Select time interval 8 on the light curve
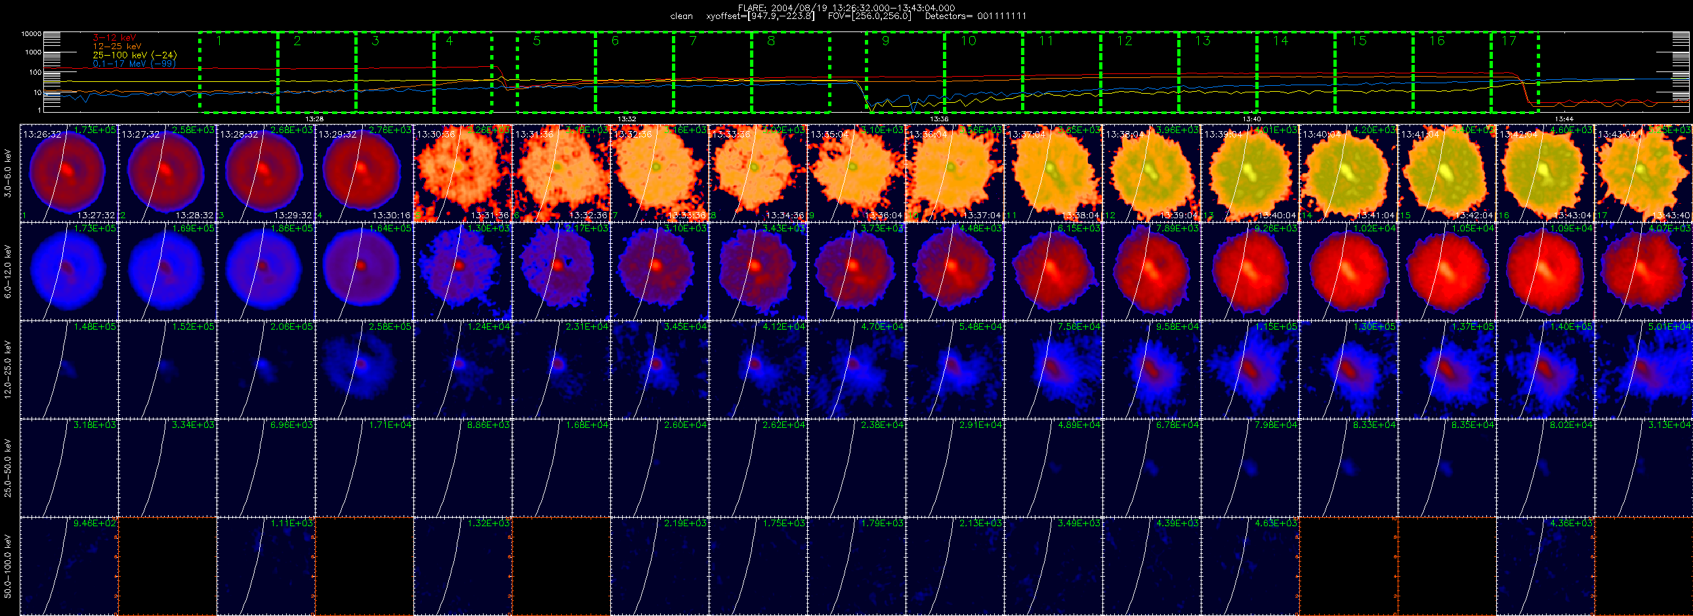This screenshot has width=1693, height=616. click(x=791, y=71)
